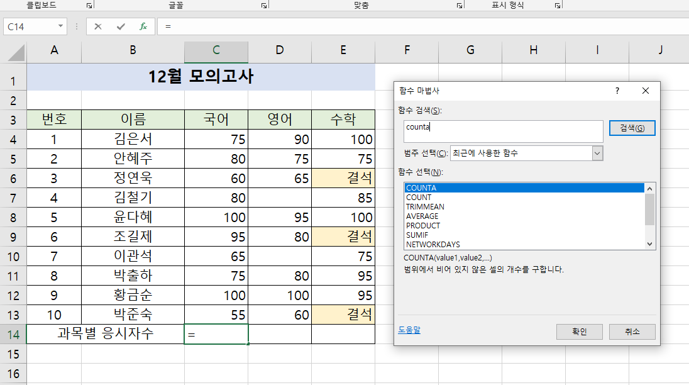The width and height of the screenshot is (689, 385).
Task: Click the function search input field
Action: pos(504,131)
